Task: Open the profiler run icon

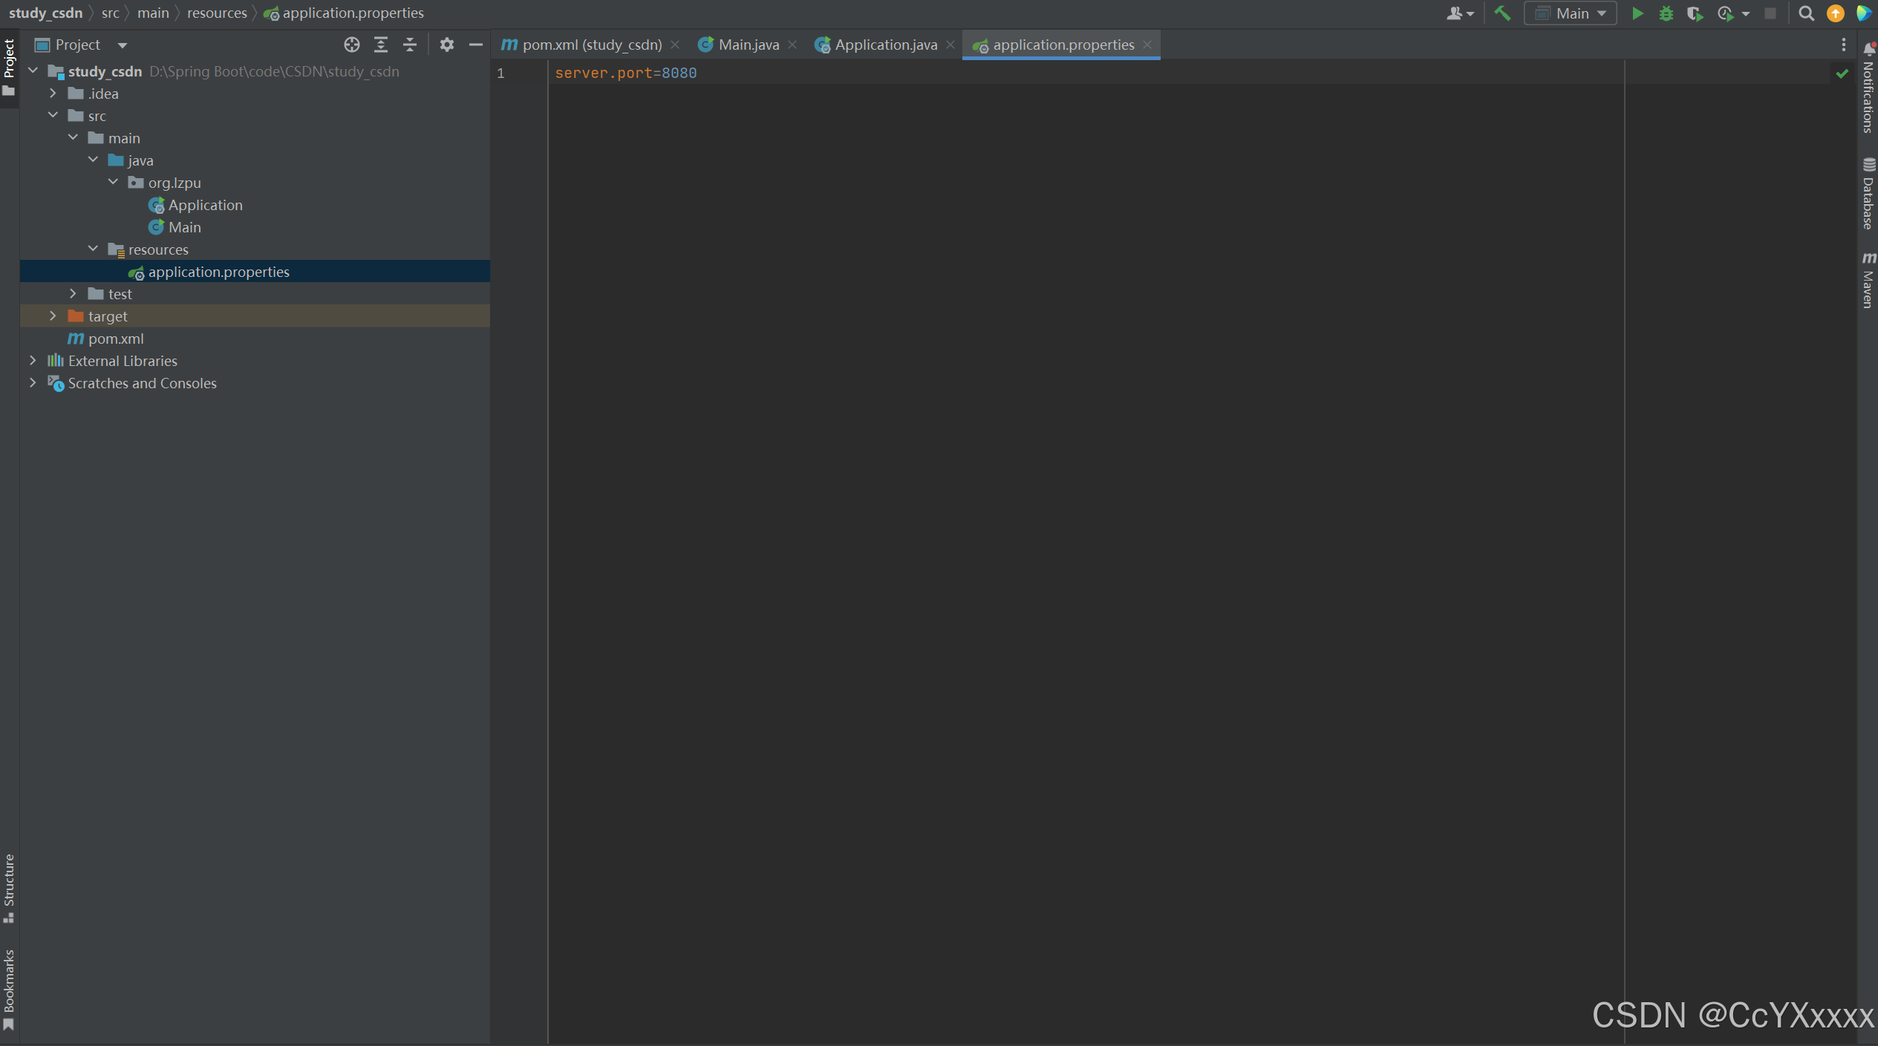Action: pyautogui.click(x=1725, y=13)
